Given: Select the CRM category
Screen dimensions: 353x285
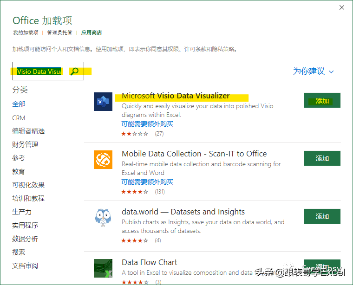Looking at the screenshot, I should click(x=19, y=118).
